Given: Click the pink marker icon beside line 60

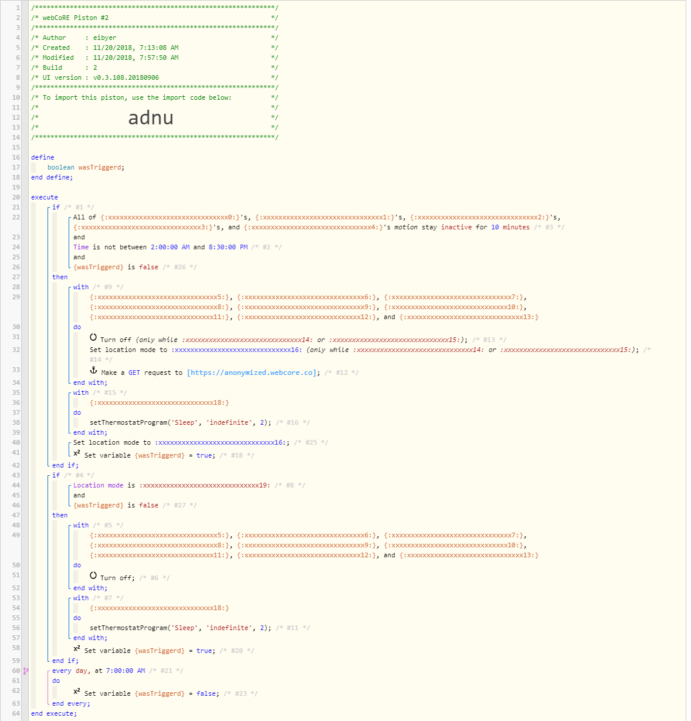Looking at the screenshot, I should click(x=26, y=671).
